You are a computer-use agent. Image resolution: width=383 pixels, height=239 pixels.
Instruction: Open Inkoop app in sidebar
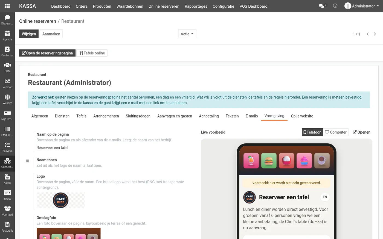(x=7, y=195)
